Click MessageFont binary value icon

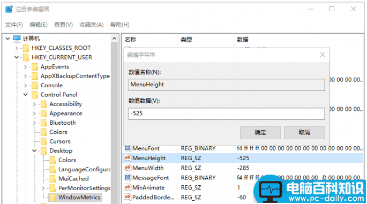click(x=128, y=178)
